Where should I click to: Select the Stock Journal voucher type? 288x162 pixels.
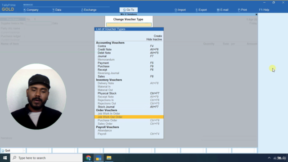point(129,107)
